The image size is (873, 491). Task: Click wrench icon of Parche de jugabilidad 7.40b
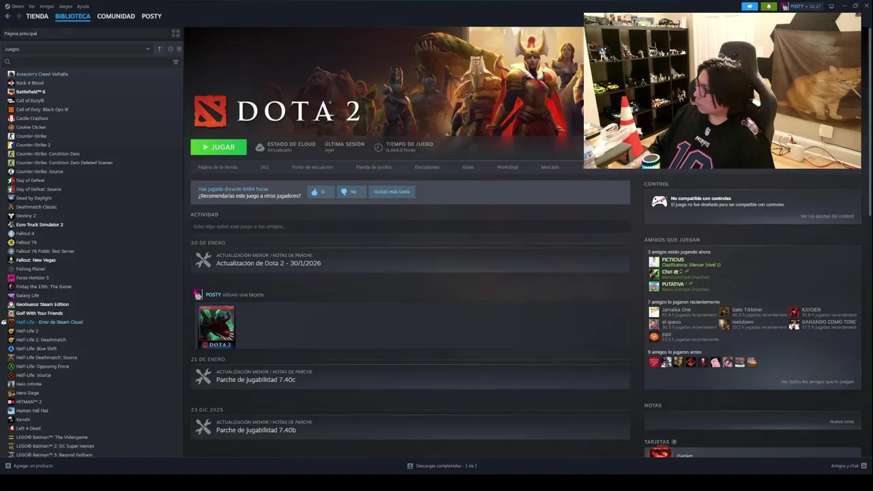(x=203, y=426)
